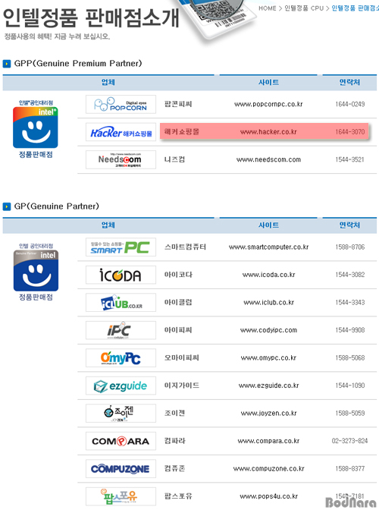379x510 pixels.
Task: Click the OmyPC logo
Action: pos(121,357)
